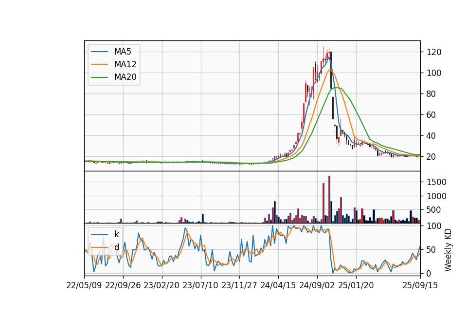Click the orange MA12 legend line sample
This screenshot has width=467, height=336.
(99, 64)
